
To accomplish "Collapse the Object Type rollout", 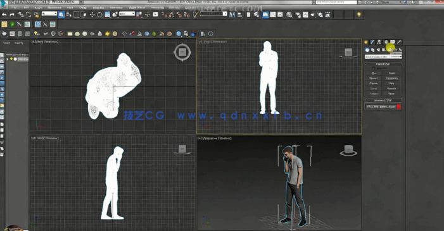I will tap(383, 64).
